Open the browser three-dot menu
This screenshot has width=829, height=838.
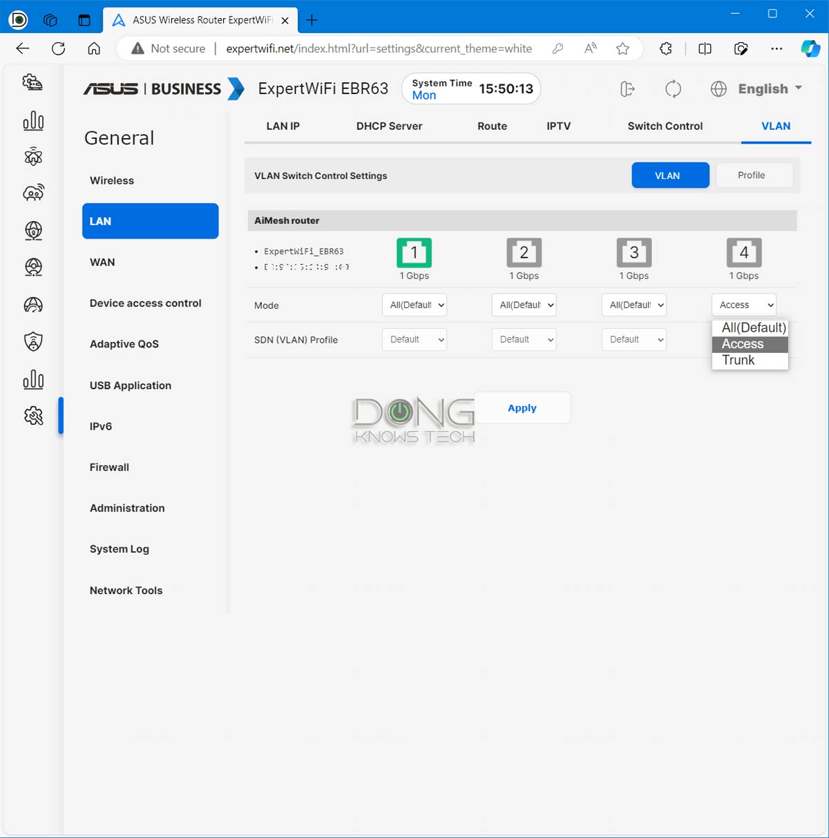tap(776, 48)
